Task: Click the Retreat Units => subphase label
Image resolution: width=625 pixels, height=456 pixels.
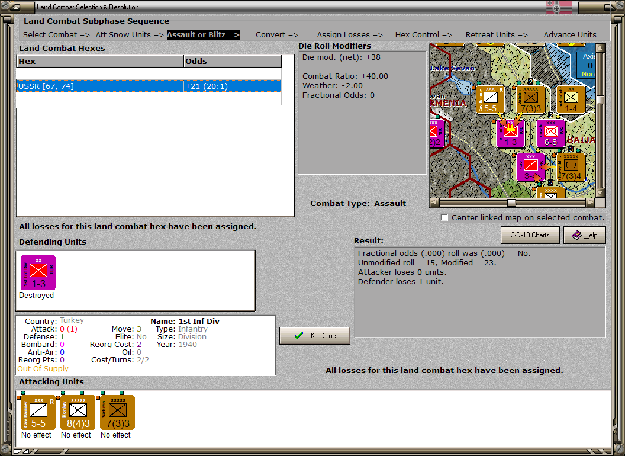Action: pos(496,35)
